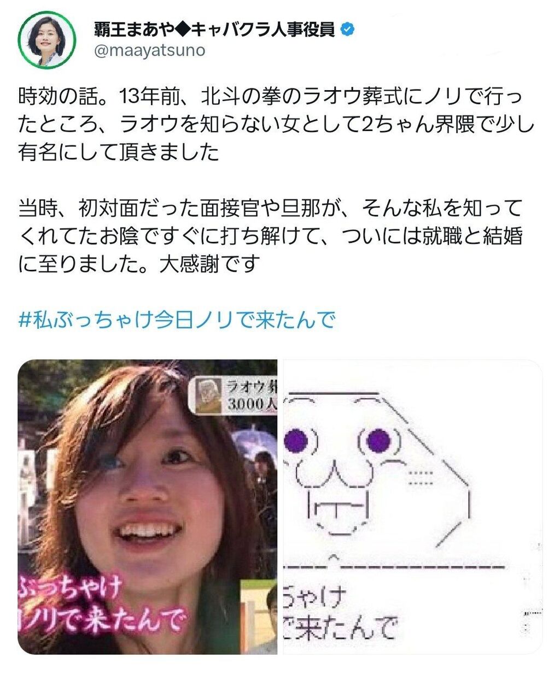Click the Raoh portrait icon in TV caption
Image resolution: width=560 pixels, height=681 pixels.
(209, 395)
